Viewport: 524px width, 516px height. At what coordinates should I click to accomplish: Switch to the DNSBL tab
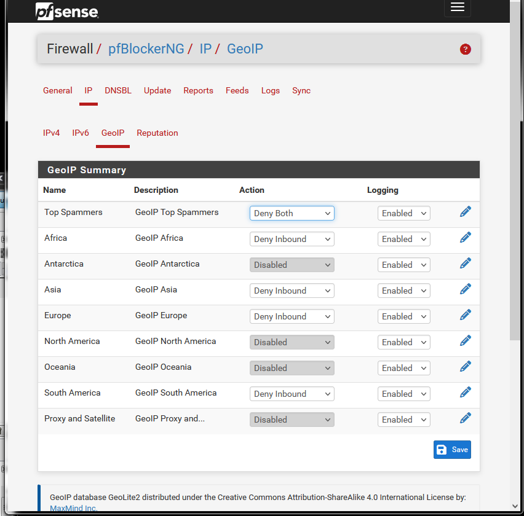[x=118, y=90]
